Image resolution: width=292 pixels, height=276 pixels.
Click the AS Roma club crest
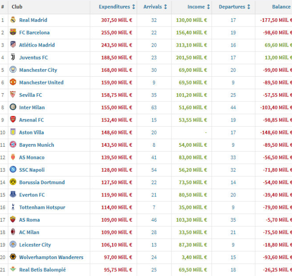click(13, 219)
